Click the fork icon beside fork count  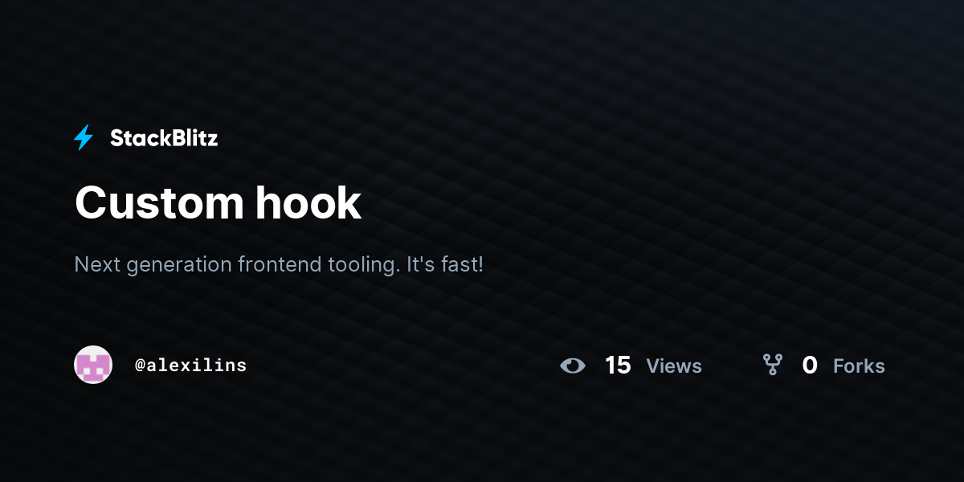pyautogui.click(x=773, y=366)
